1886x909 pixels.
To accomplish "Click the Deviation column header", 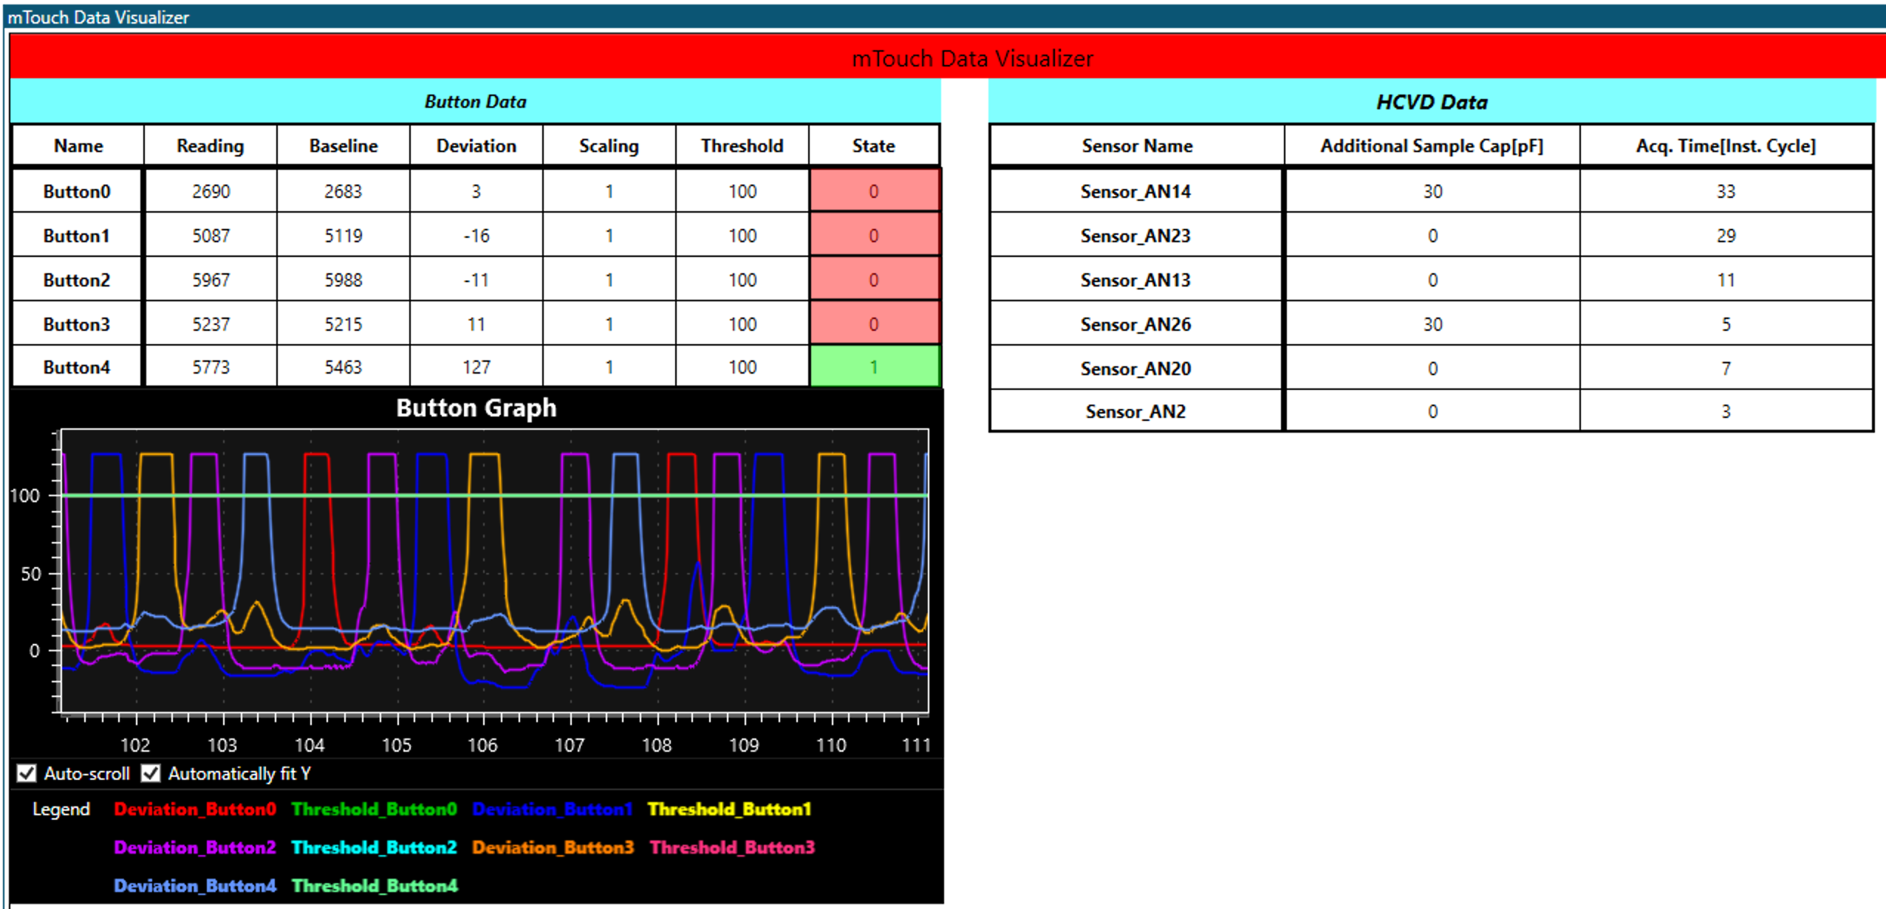I will click(476, 146).
